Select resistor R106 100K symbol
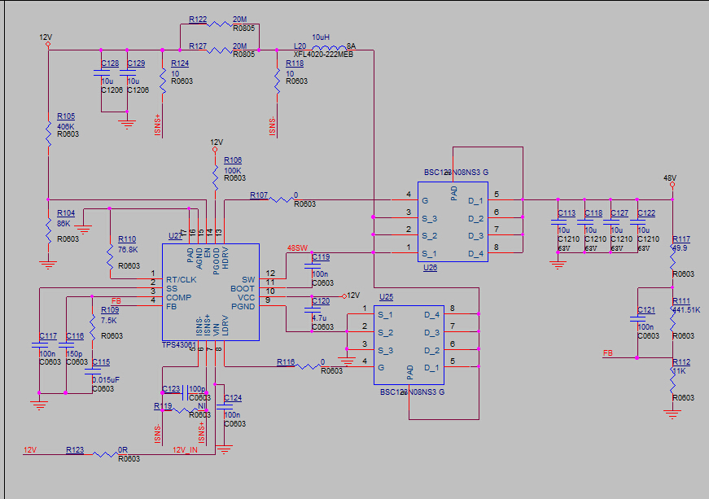Viewport: 709px width, 499px height. pyautogui.click(x=215, y=178)
